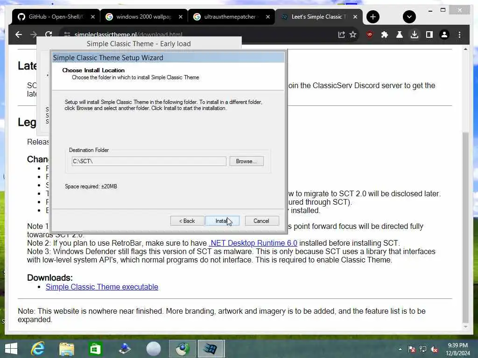Show hidden system tray icons
The image size is (478, 358).
tap(400, 349)
